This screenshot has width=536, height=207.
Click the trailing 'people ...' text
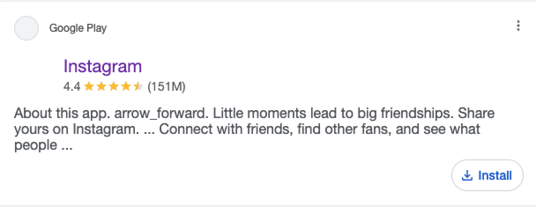[43, 145]
